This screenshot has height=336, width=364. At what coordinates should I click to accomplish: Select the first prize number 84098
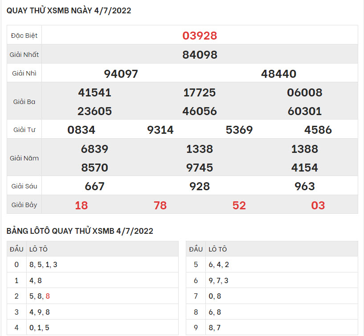pyautogui.click(x=200, y=55)
